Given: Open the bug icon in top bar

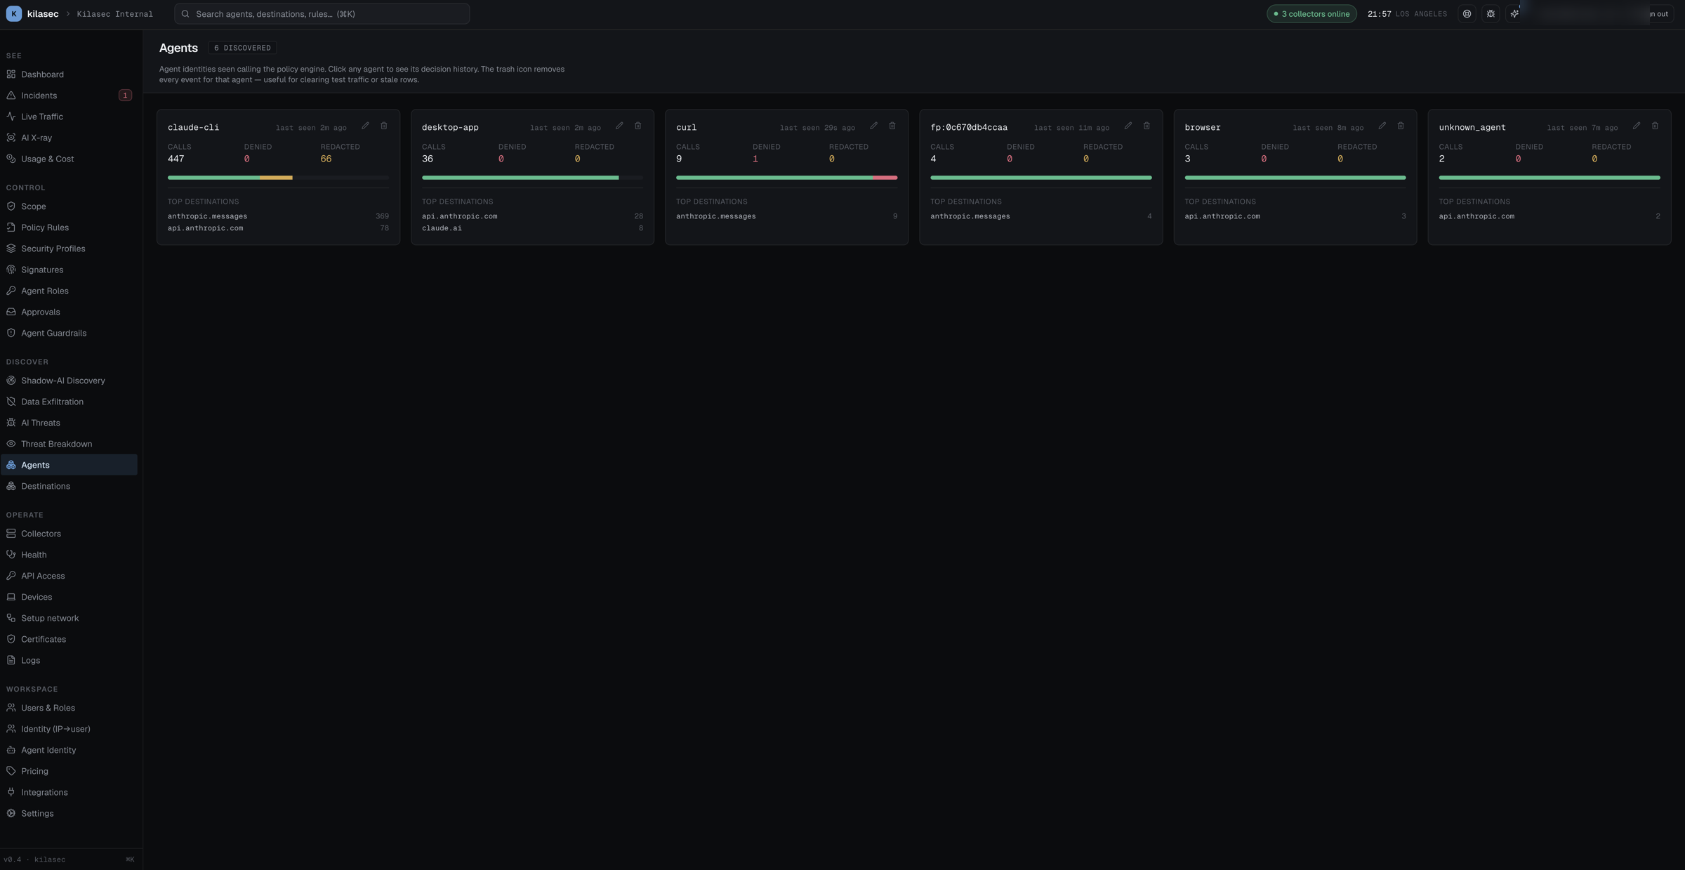Looking at the screenshot, I should (x=1491, y=14).
